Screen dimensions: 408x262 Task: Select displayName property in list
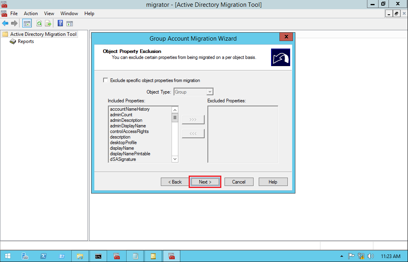[122, 148]
